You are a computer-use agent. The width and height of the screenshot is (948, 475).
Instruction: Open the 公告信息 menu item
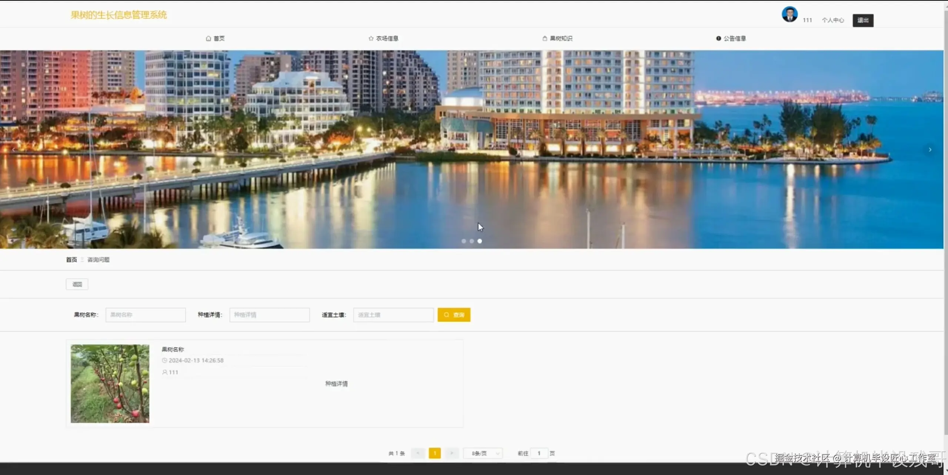[734, 39]
